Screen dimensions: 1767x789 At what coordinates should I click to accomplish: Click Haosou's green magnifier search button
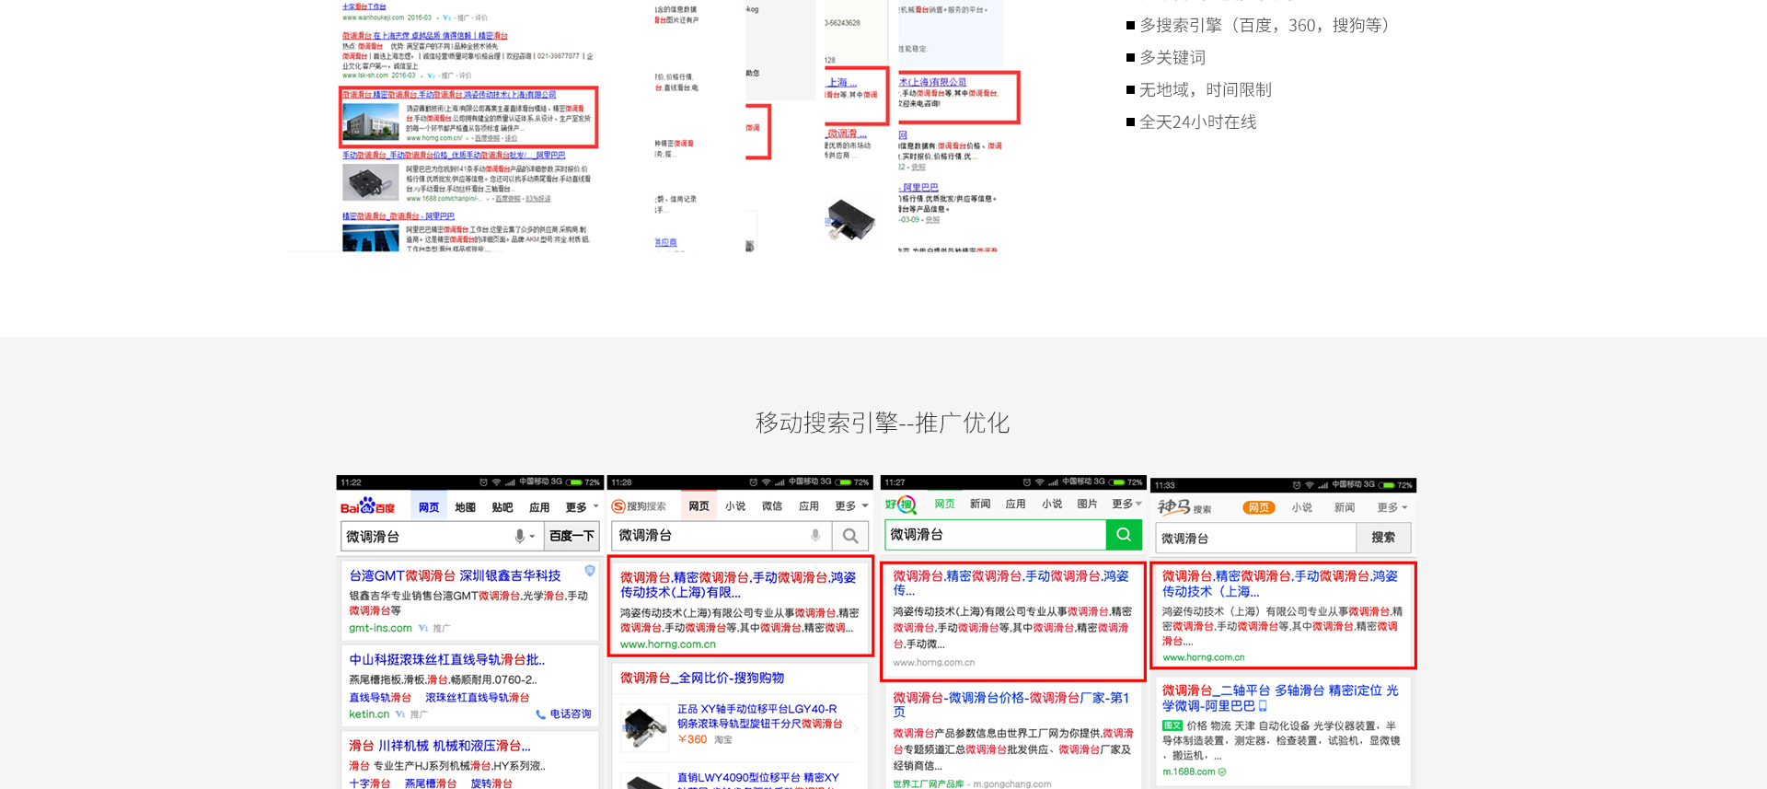click(1124, 534)
